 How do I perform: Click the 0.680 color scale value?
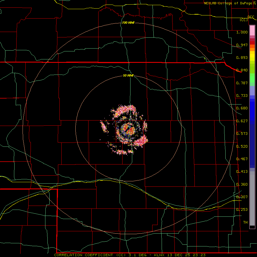pos(242,108)
